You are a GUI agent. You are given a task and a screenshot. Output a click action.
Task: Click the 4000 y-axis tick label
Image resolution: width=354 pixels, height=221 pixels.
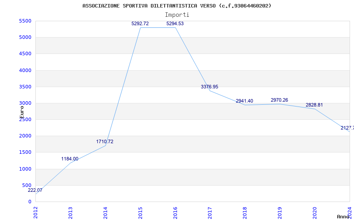[x=25, y=70]
